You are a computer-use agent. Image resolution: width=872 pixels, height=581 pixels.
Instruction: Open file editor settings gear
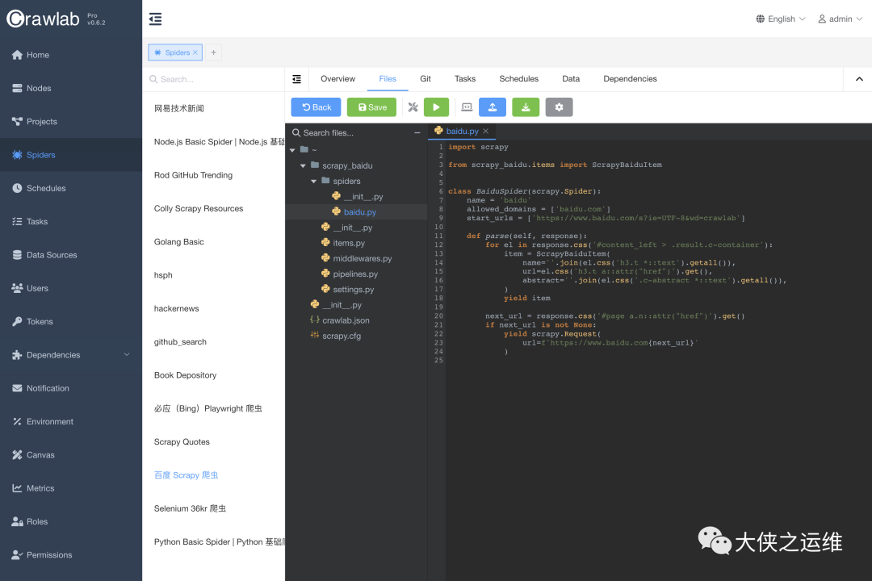(x=559, y=107)
